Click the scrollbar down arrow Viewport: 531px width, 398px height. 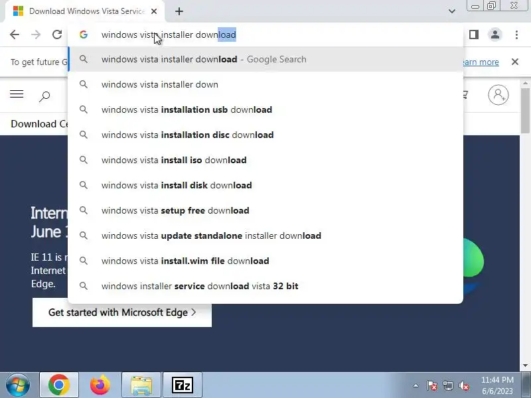(x=525, y=365)
